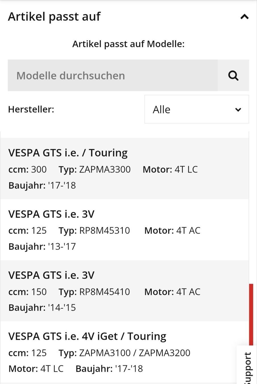Screen dimensions: 257x384
Task: Click the Typ RP8M45310 text
Action: click(94, 231)
